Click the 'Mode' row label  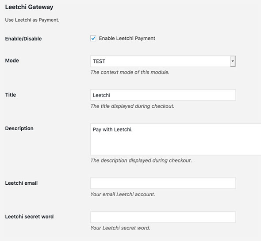[12, 61]
